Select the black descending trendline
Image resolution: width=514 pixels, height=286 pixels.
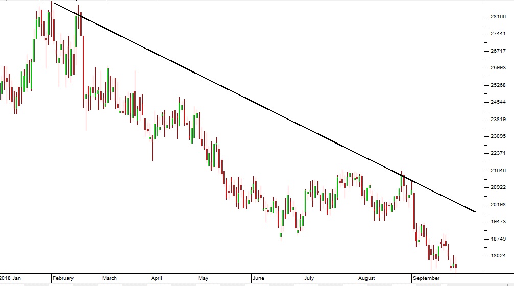(x=264, y=107)
